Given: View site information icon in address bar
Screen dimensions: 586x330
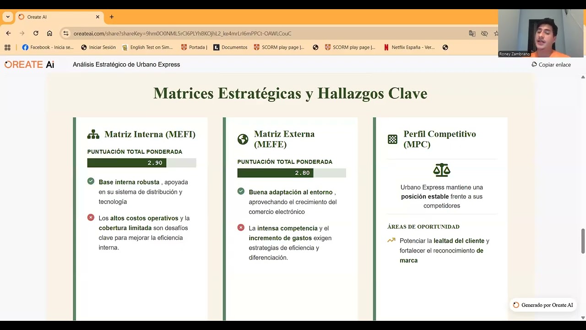Looking at the screenshot, I should [66, 33].
